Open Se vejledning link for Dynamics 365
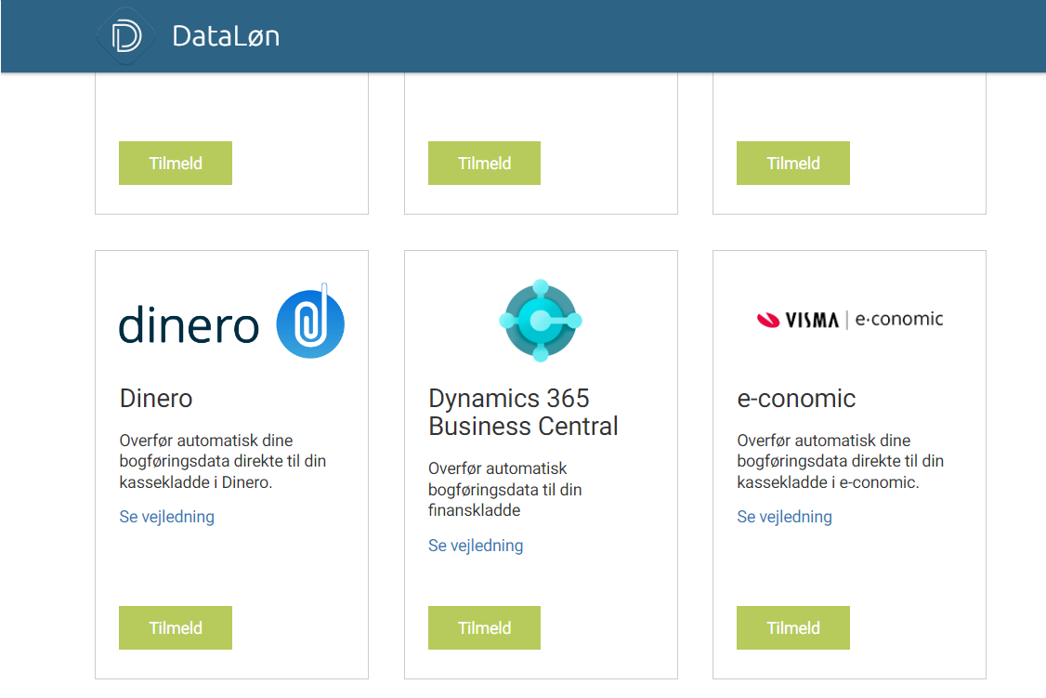Image resolution: width=1046 pixels, height=698 pixels. tap(476, 546)
